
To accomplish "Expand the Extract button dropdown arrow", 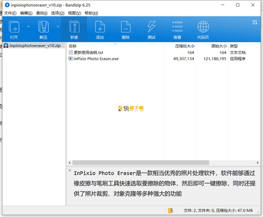I will [x=58, y=27].
